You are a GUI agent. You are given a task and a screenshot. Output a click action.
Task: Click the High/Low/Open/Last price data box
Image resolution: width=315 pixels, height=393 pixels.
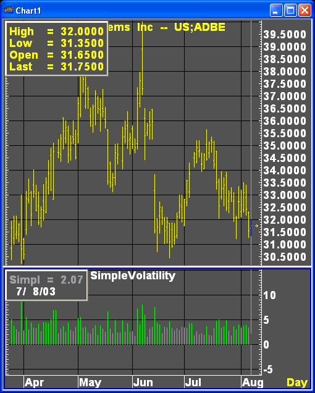[x=57, y=49]
